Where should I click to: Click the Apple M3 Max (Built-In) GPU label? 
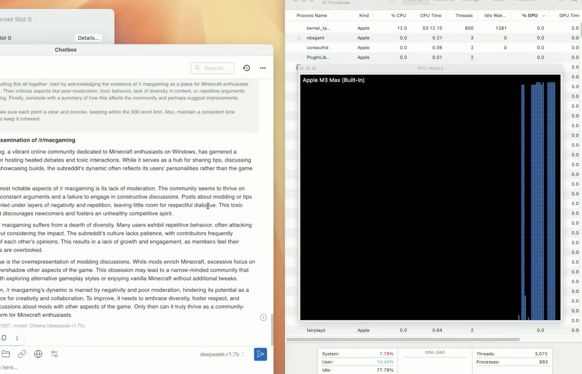coord(334,80)
